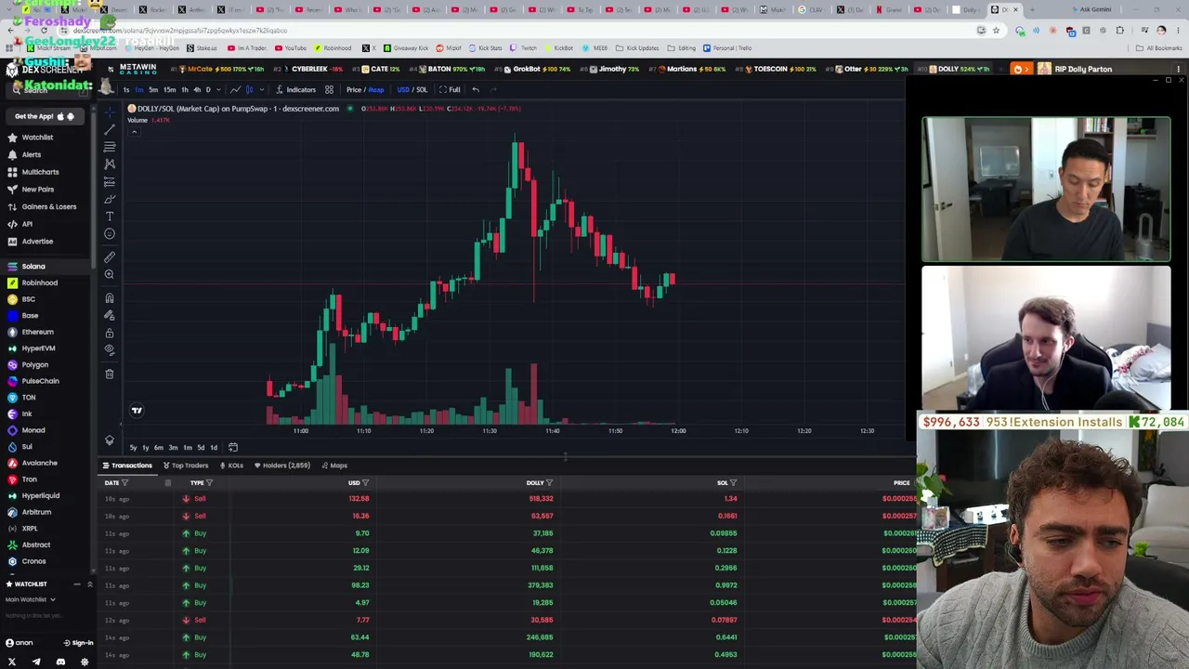Open the Transactions tab
The width and height of the screenshot is (1189, 669).
click(127, 466)
